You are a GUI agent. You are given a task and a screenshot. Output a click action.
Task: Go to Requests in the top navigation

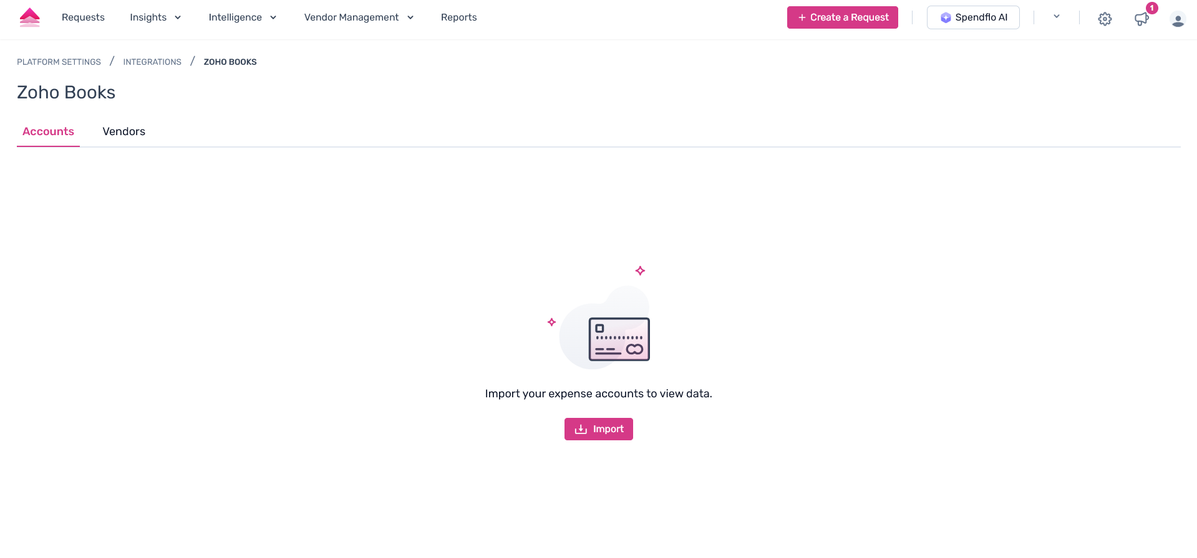(x=83, y=17)
